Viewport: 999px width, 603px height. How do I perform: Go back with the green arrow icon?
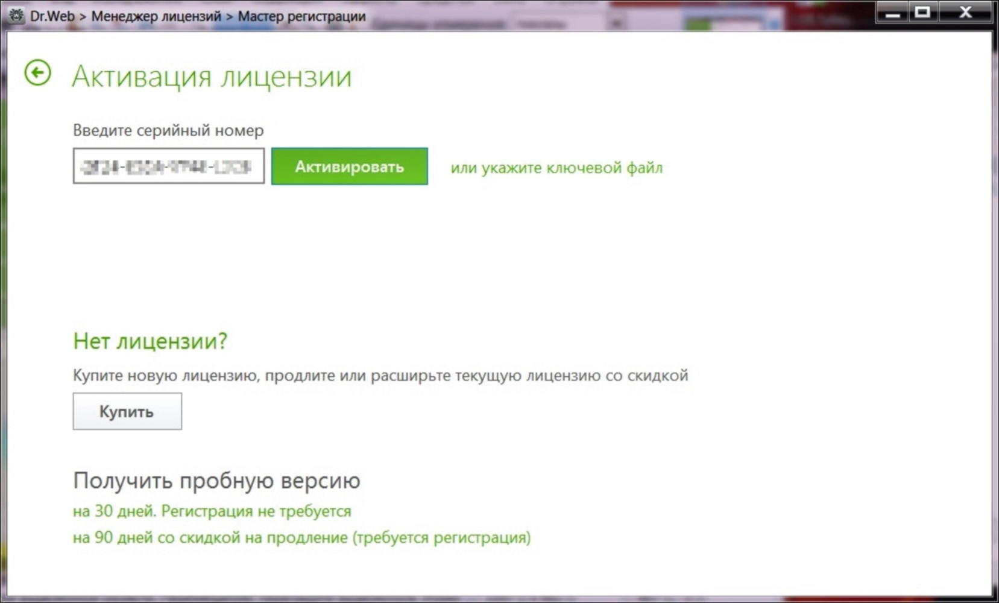pos(37,73)
